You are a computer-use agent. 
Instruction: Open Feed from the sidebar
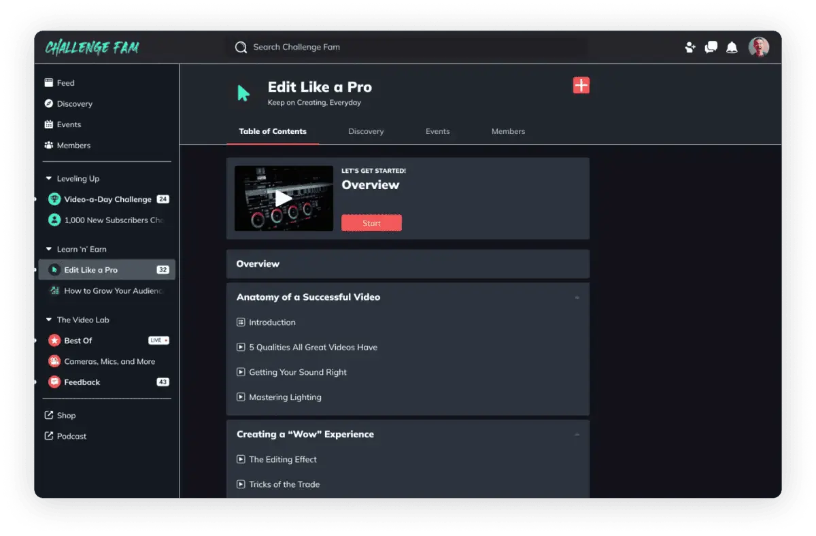click(65, 83)
